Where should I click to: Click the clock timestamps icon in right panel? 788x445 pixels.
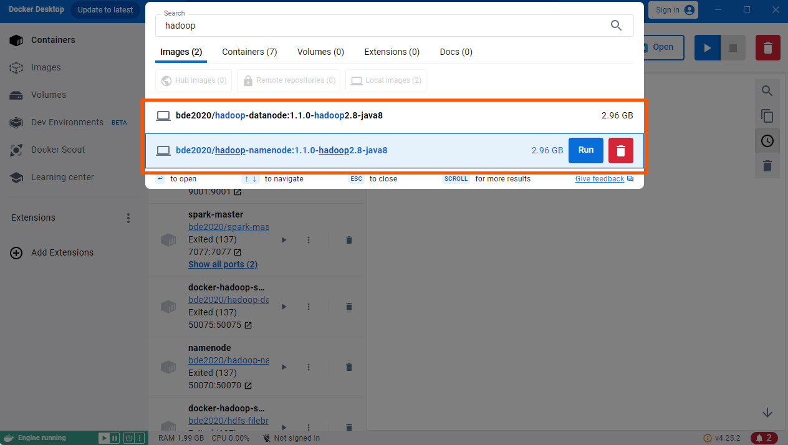(767, 141)
